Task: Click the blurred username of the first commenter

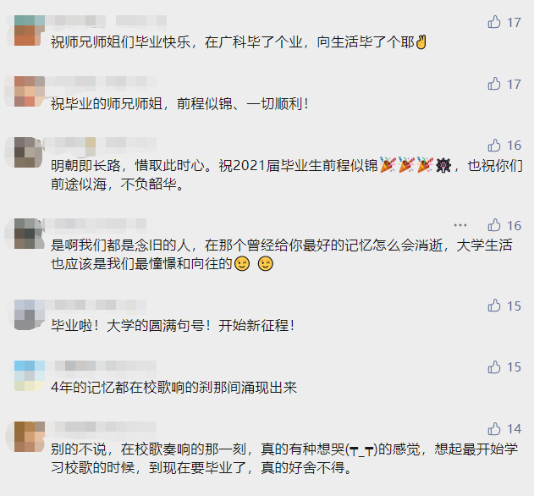Action: coord(108,20)
